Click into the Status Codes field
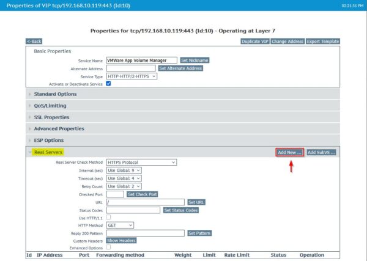The height and width of the screenshot is (261, 367). click(133, 210)
